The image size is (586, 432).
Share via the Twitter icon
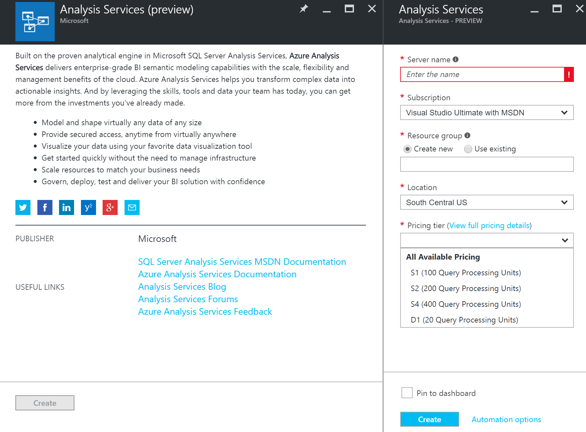(23, 207)
